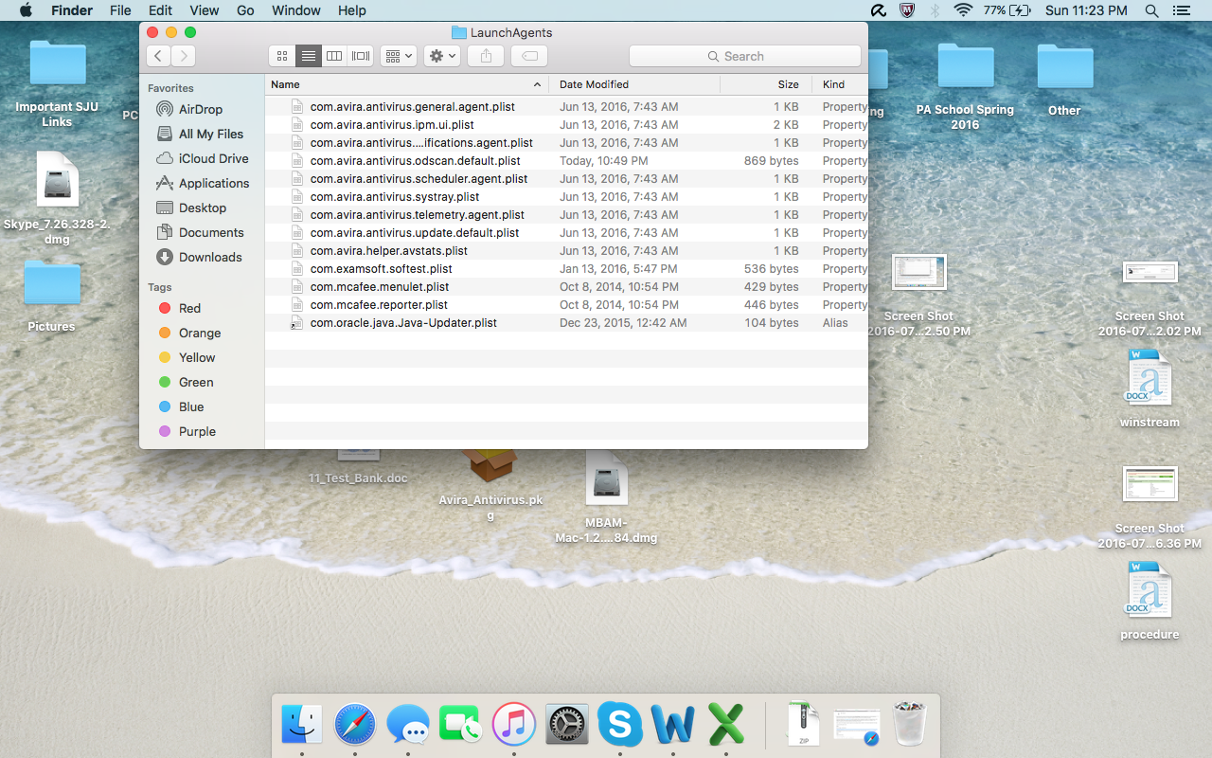Select com.avira.antivirus.systray.plist

coord(566,197)
